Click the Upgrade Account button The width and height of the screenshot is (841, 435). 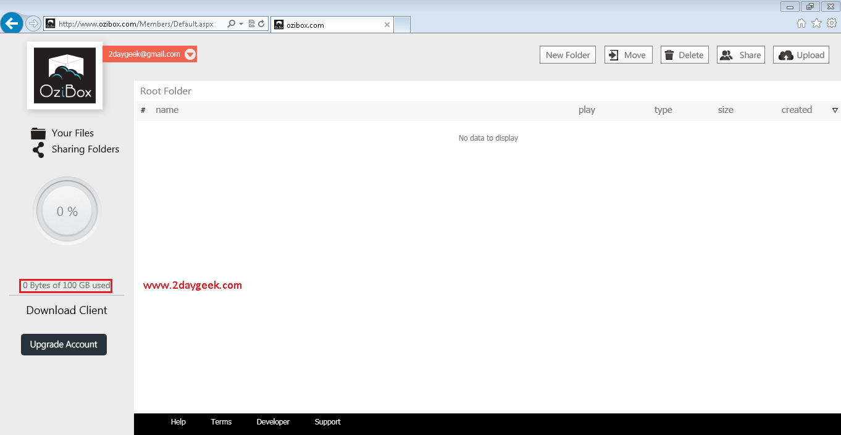pos(64,344)
